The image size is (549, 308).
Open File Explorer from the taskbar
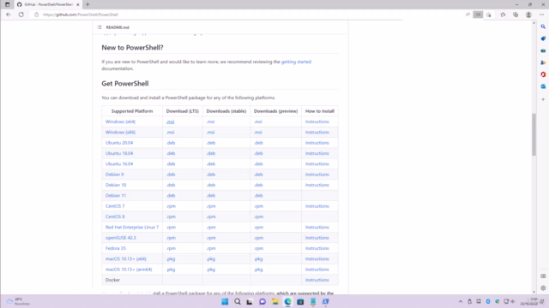pos(275,302)
